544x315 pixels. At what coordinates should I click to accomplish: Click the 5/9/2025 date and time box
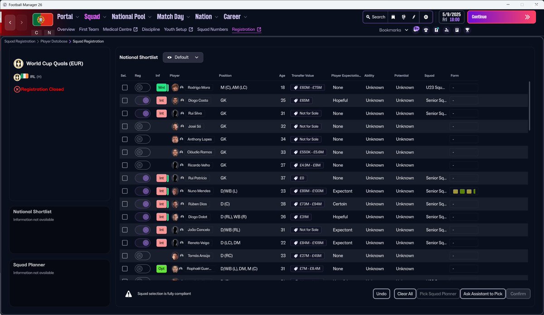click(451, 17)
